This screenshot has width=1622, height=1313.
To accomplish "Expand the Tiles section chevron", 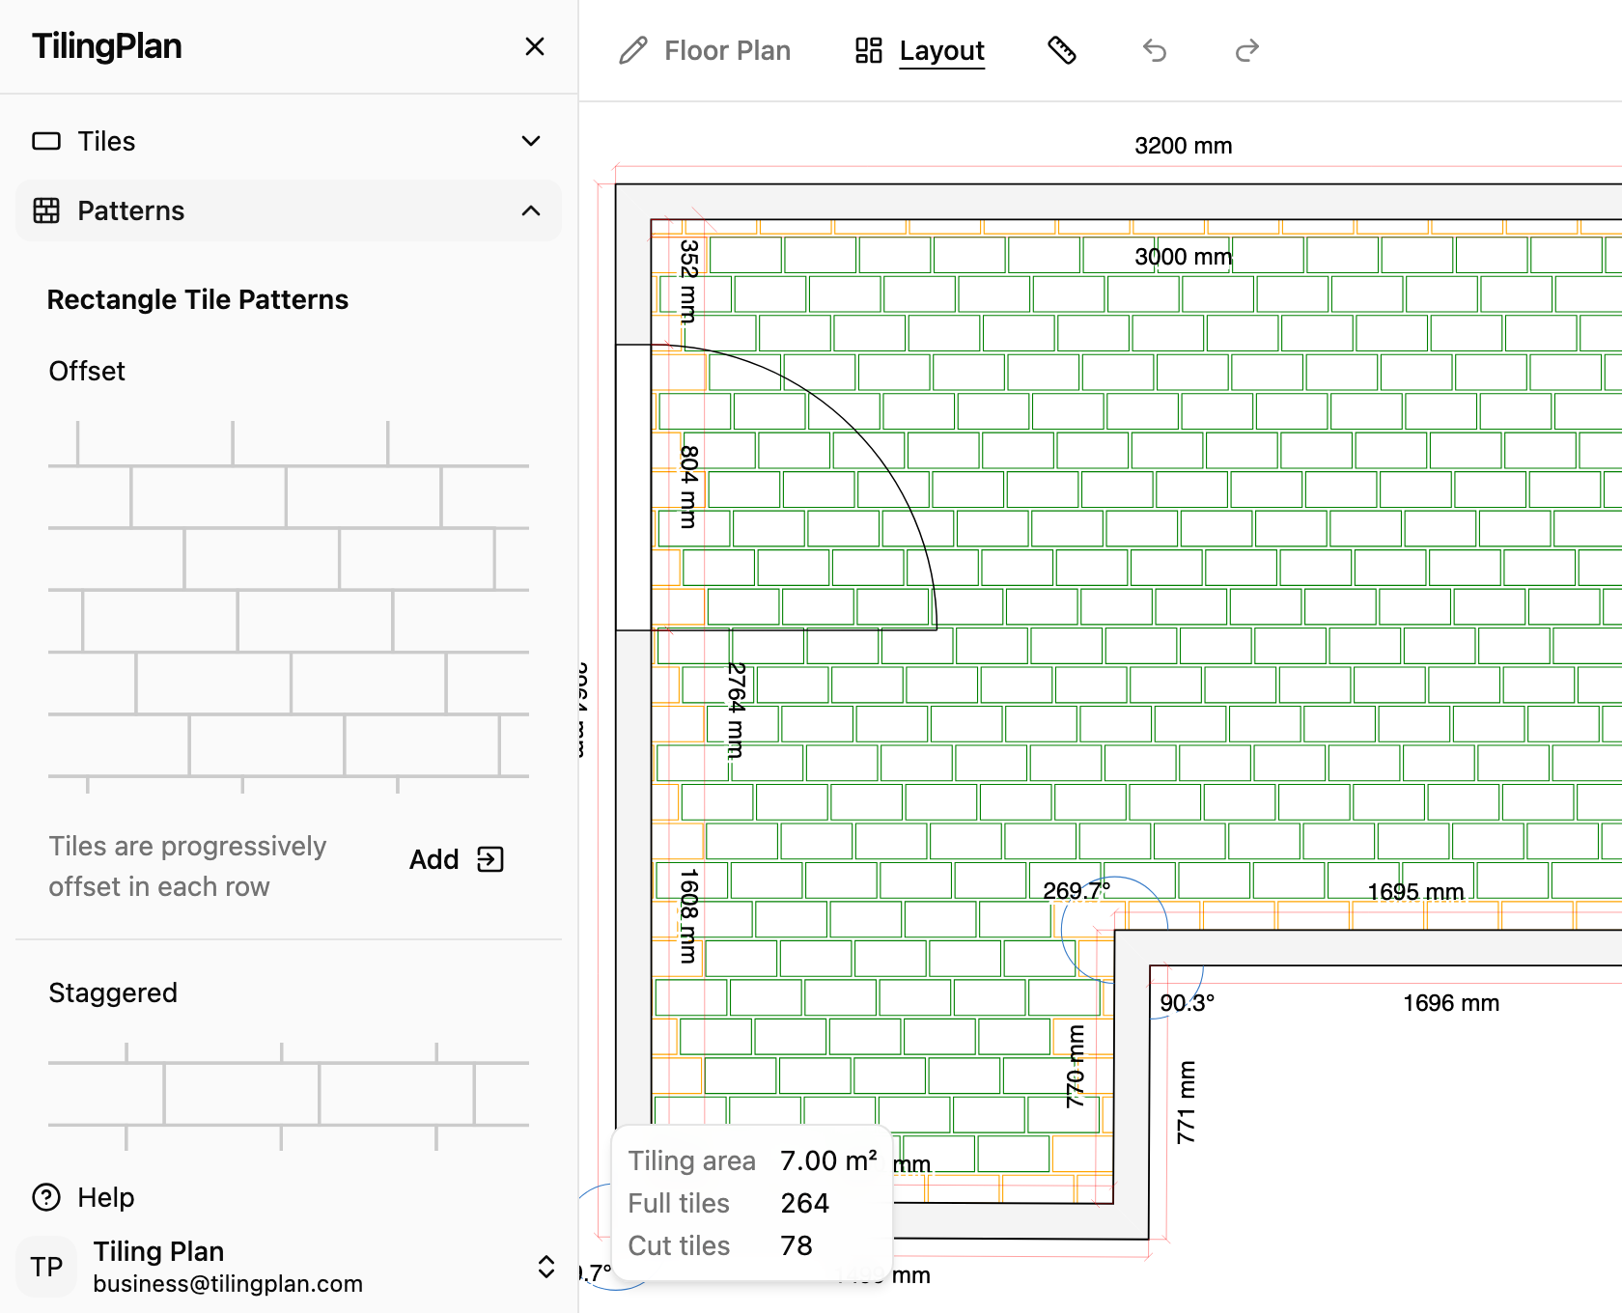I will pyautogui.click(x=531, y=141).
